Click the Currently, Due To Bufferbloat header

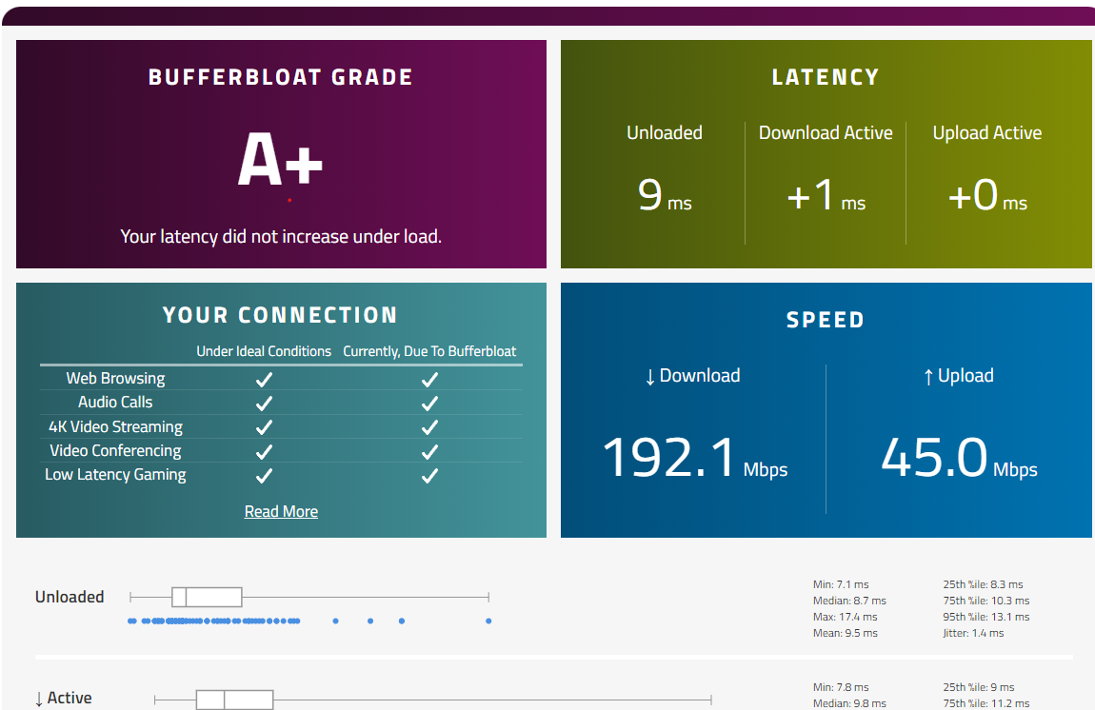(429, 351)
